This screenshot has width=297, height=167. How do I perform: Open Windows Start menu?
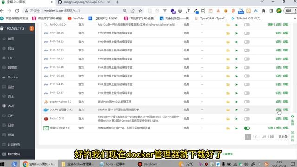[x=2, y=164]
